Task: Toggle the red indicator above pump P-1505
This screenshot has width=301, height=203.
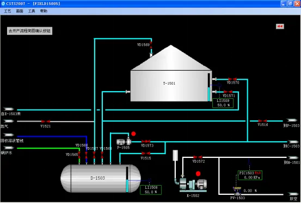Action: tap(133, 134)
